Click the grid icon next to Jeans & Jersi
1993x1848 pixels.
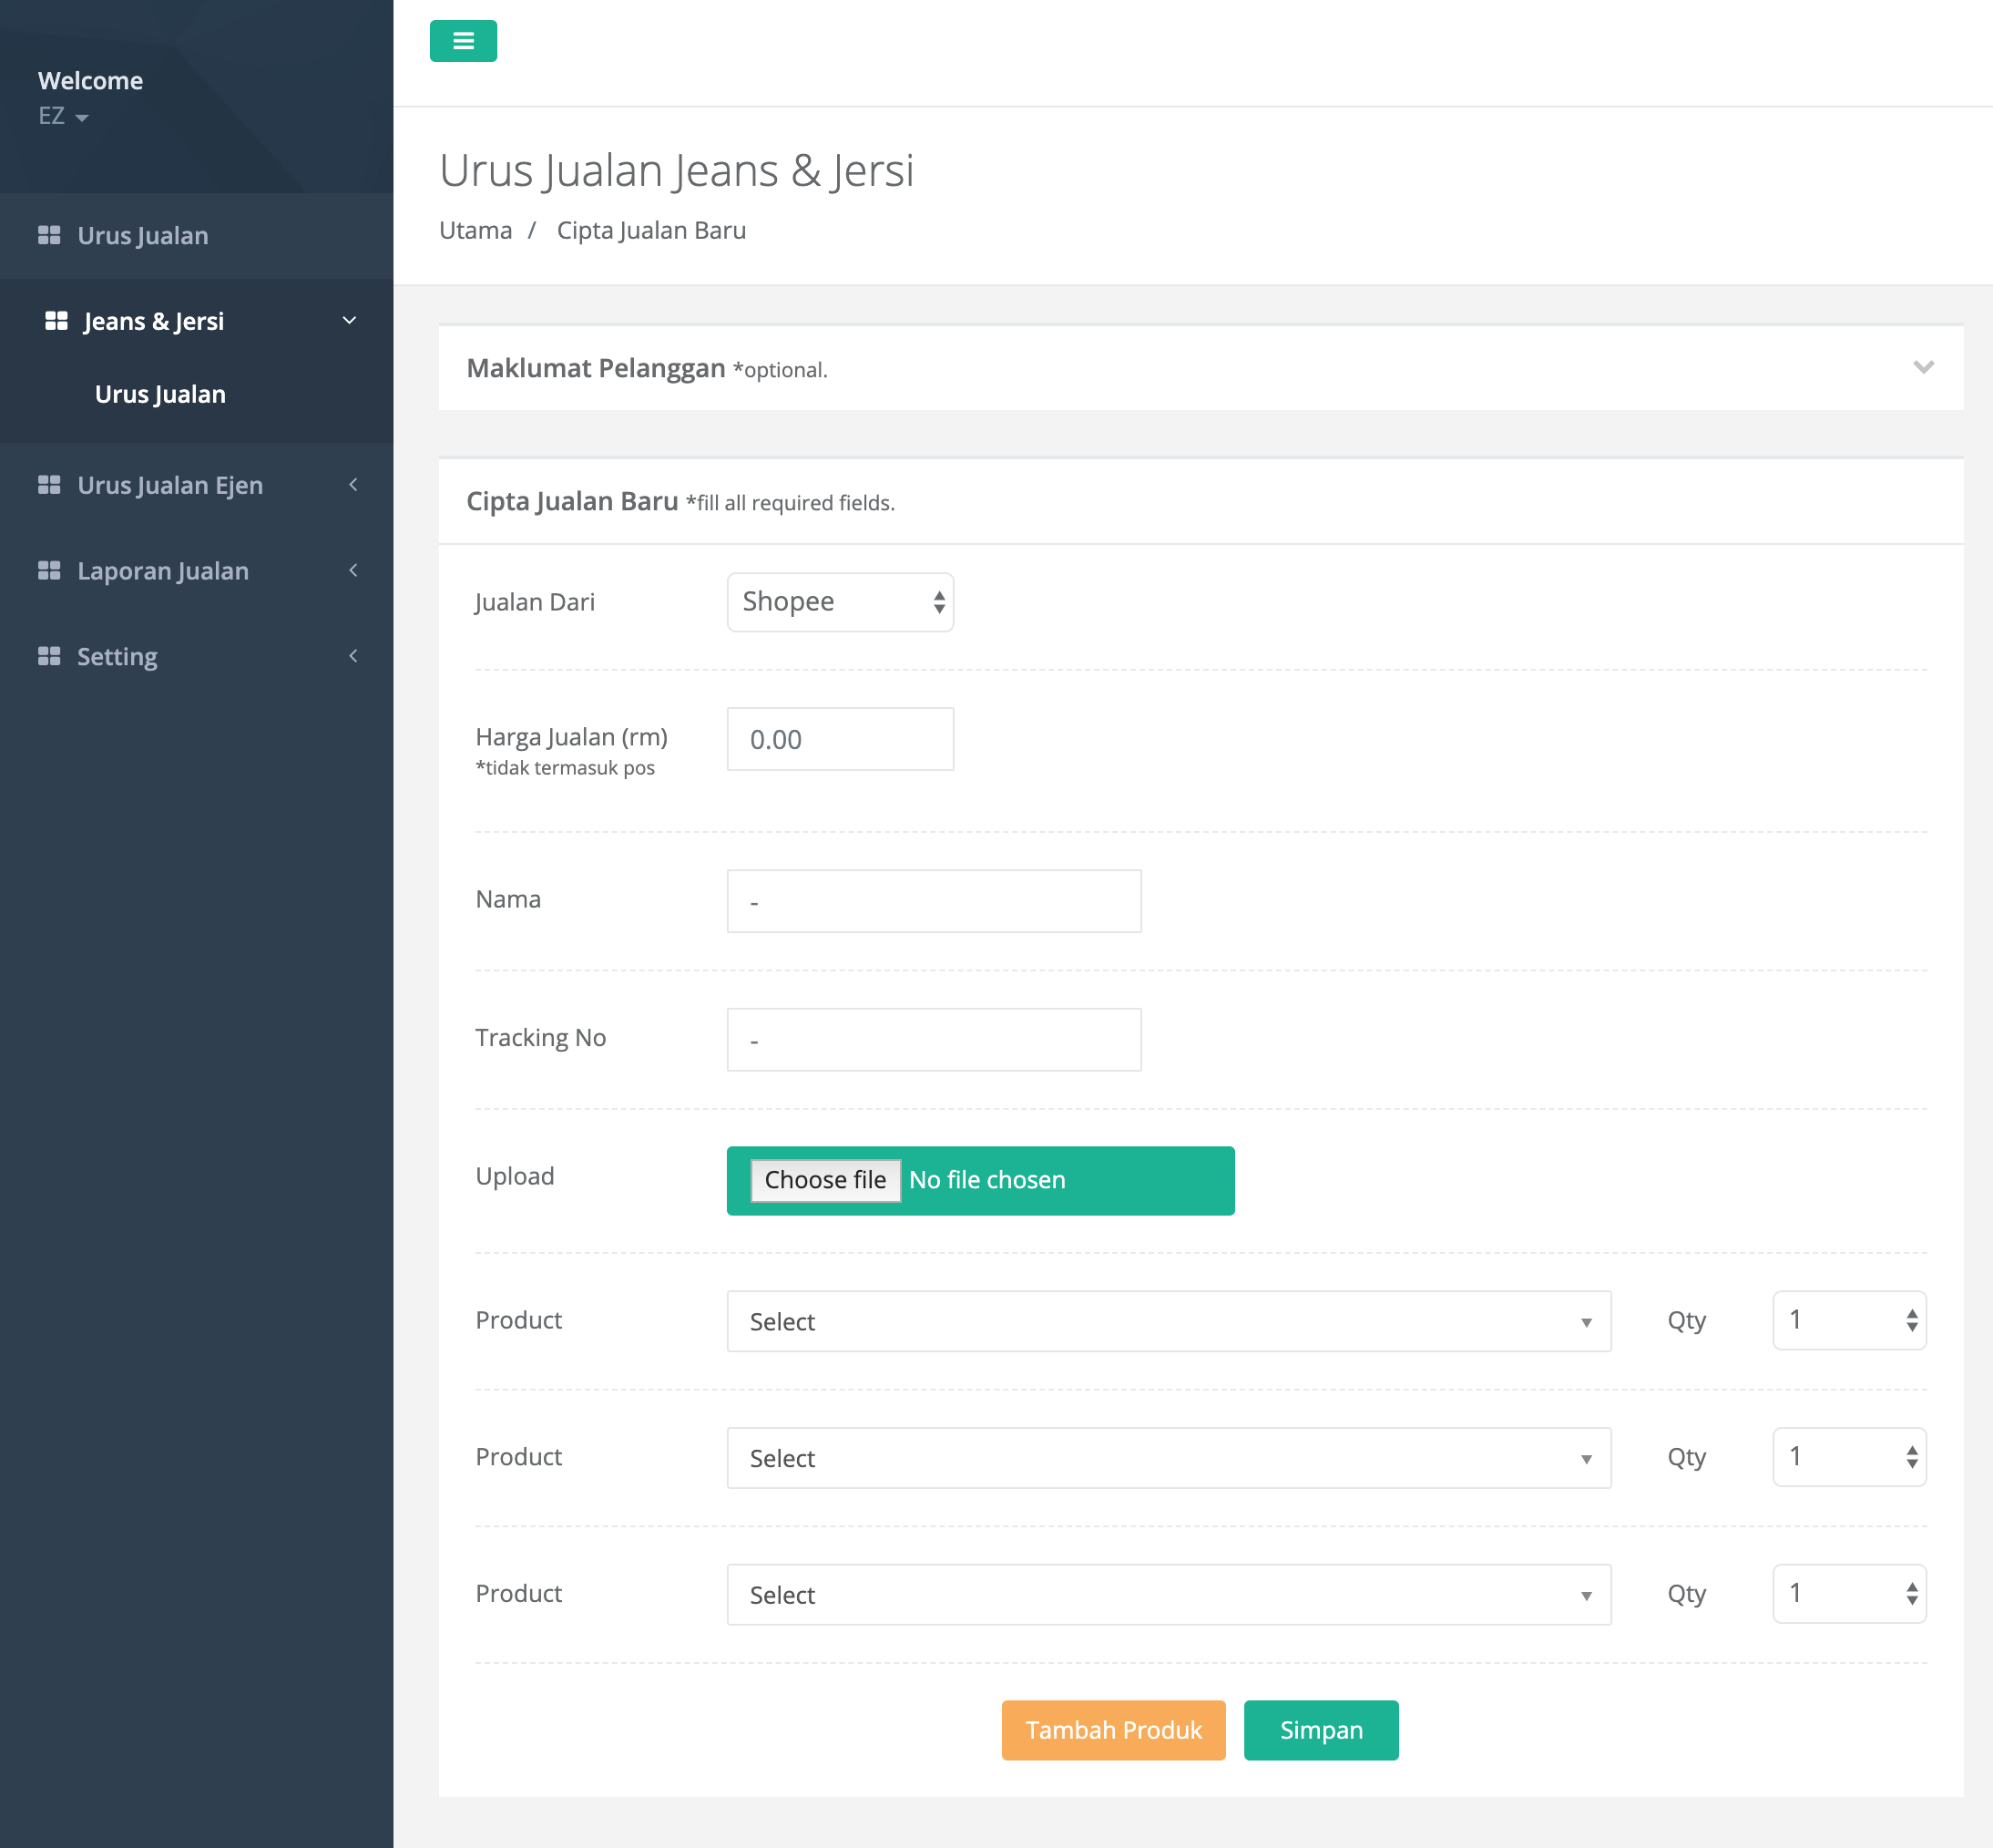(56, 321)
